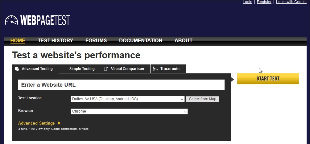Screen dimensions: 310x144
Task: Click the yellow triangle beside Advanced Settings
Action: coord(59,123)
